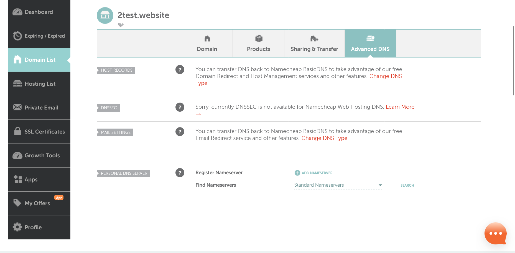Click the SSL Certificates padlock icon

coord(17,131)
